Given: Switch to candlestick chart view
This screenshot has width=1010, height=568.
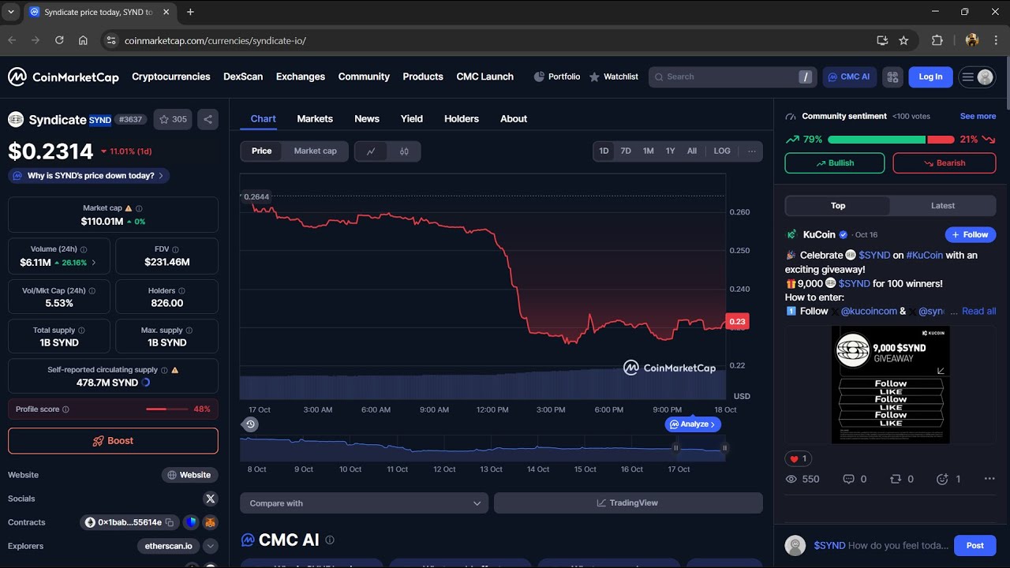Looking at the screenshot, I should 404,151.
